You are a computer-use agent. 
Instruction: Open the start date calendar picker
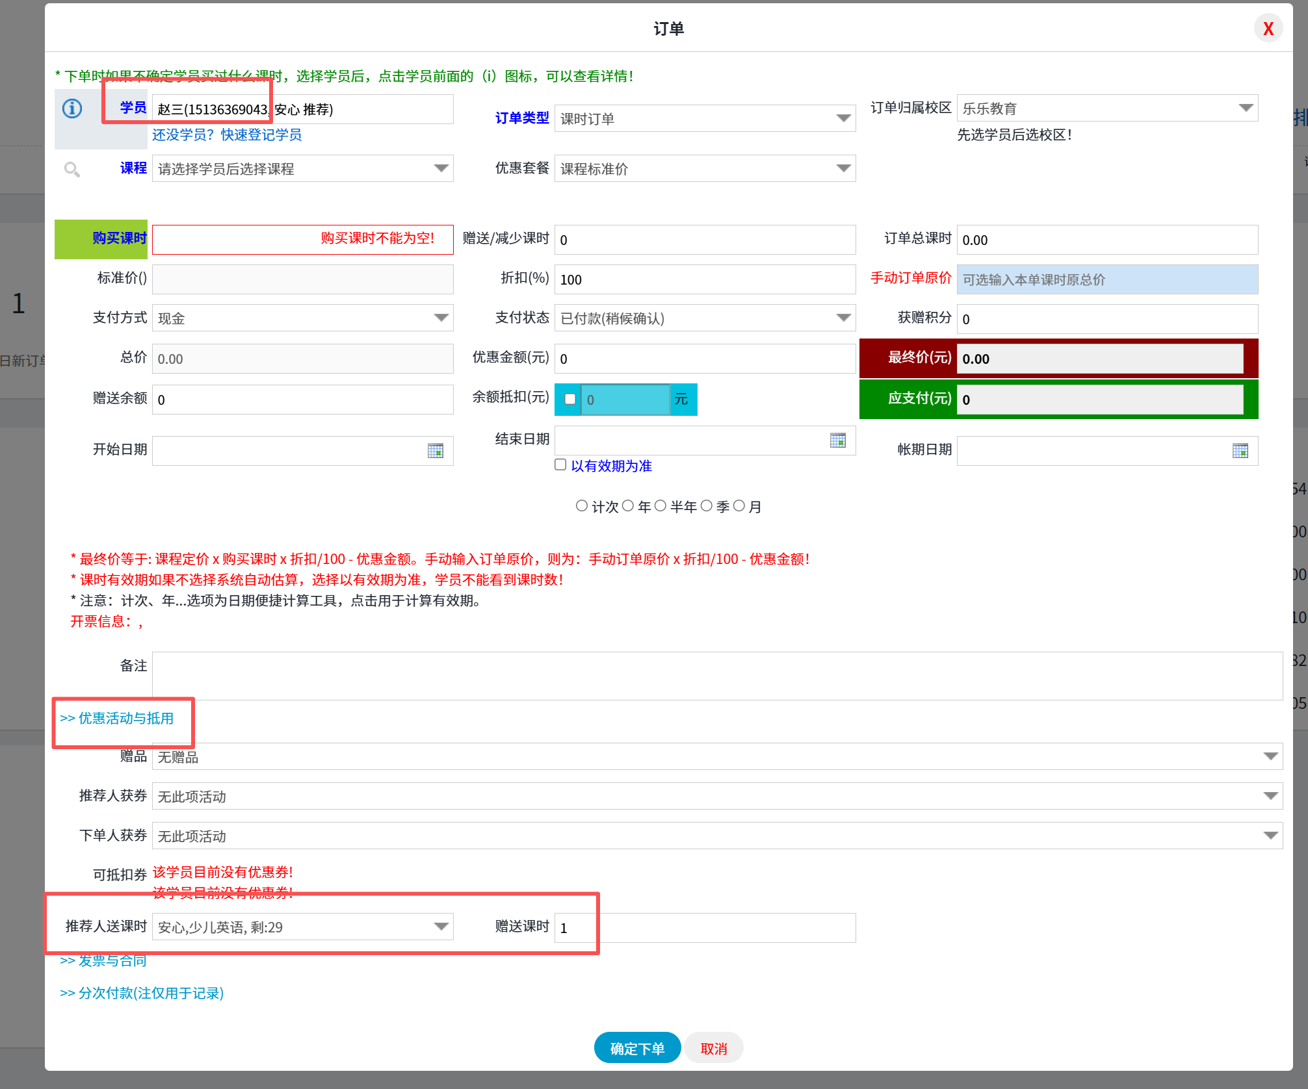click(x=435, y=451)
